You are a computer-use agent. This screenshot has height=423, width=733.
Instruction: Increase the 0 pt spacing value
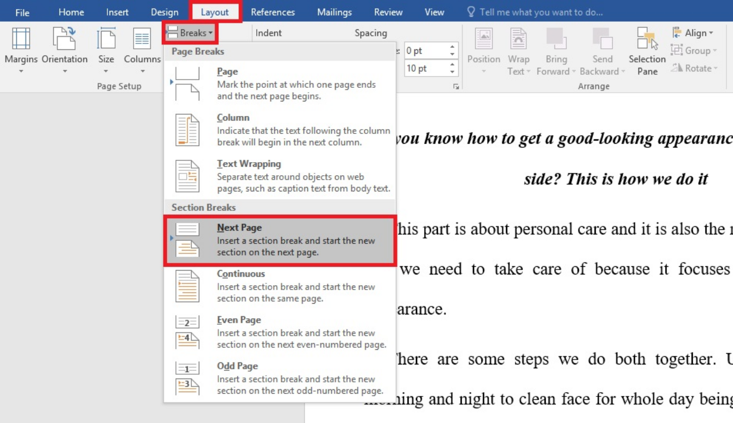453,47
